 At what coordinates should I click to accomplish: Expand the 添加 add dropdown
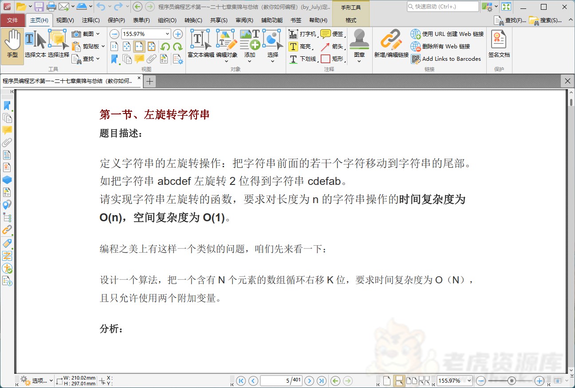(x=250, y=61)
